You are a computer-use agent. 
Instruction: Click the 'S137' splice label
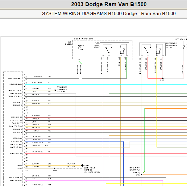point(162,81)
